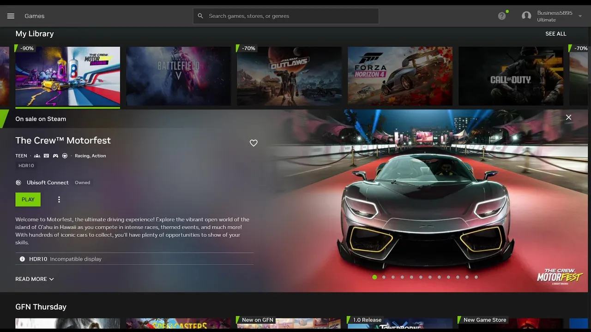Open the 1.0 Release Towerborne tile
The height and width of the screenshot is (332, 591).
[400, 323]
